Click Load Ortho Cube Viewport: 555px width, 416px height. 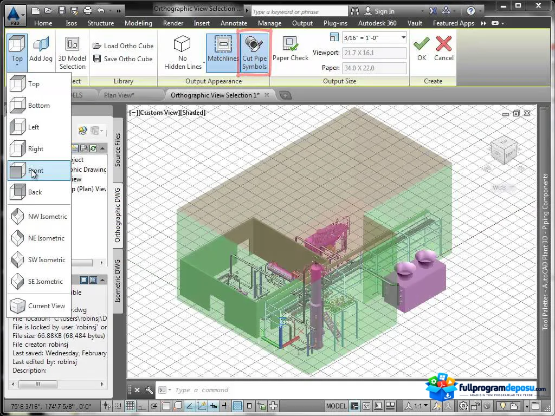tap(123, 45)
